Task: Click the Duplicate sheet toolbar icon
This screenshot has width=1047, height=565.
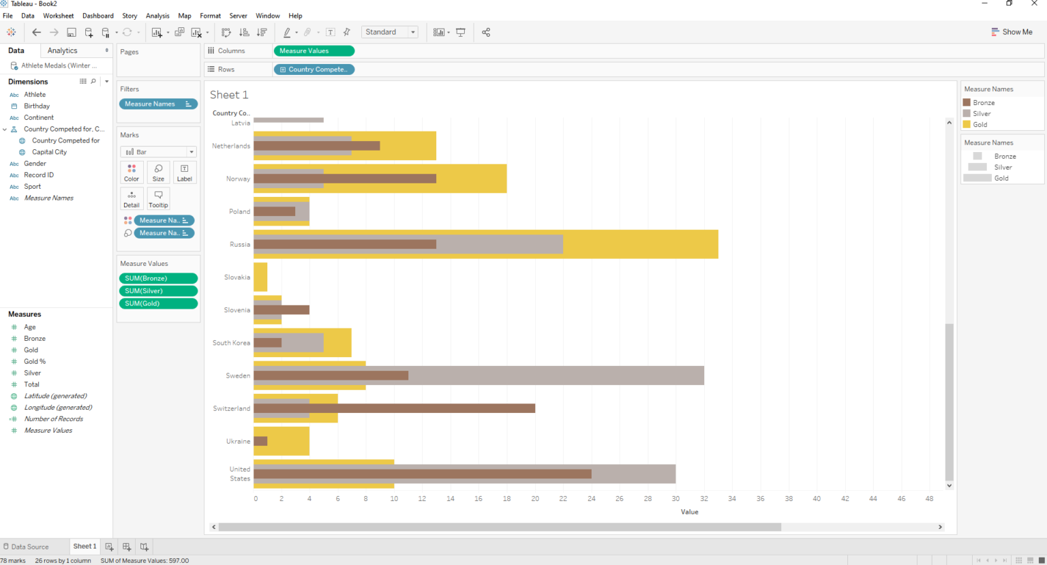Action: 179,32
